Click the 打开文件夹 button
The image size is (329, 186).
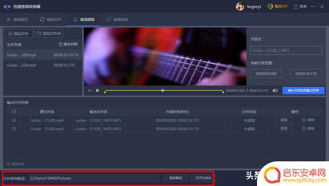(203, 178)
